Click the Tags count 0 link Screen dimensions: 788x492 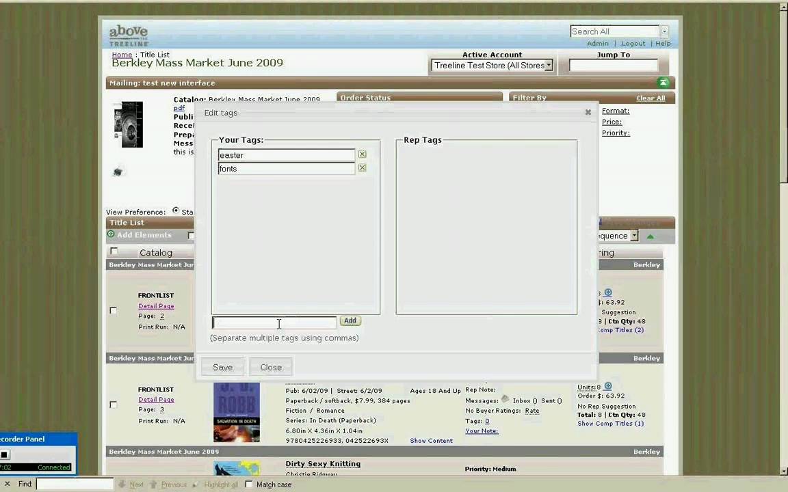[487, 421]
